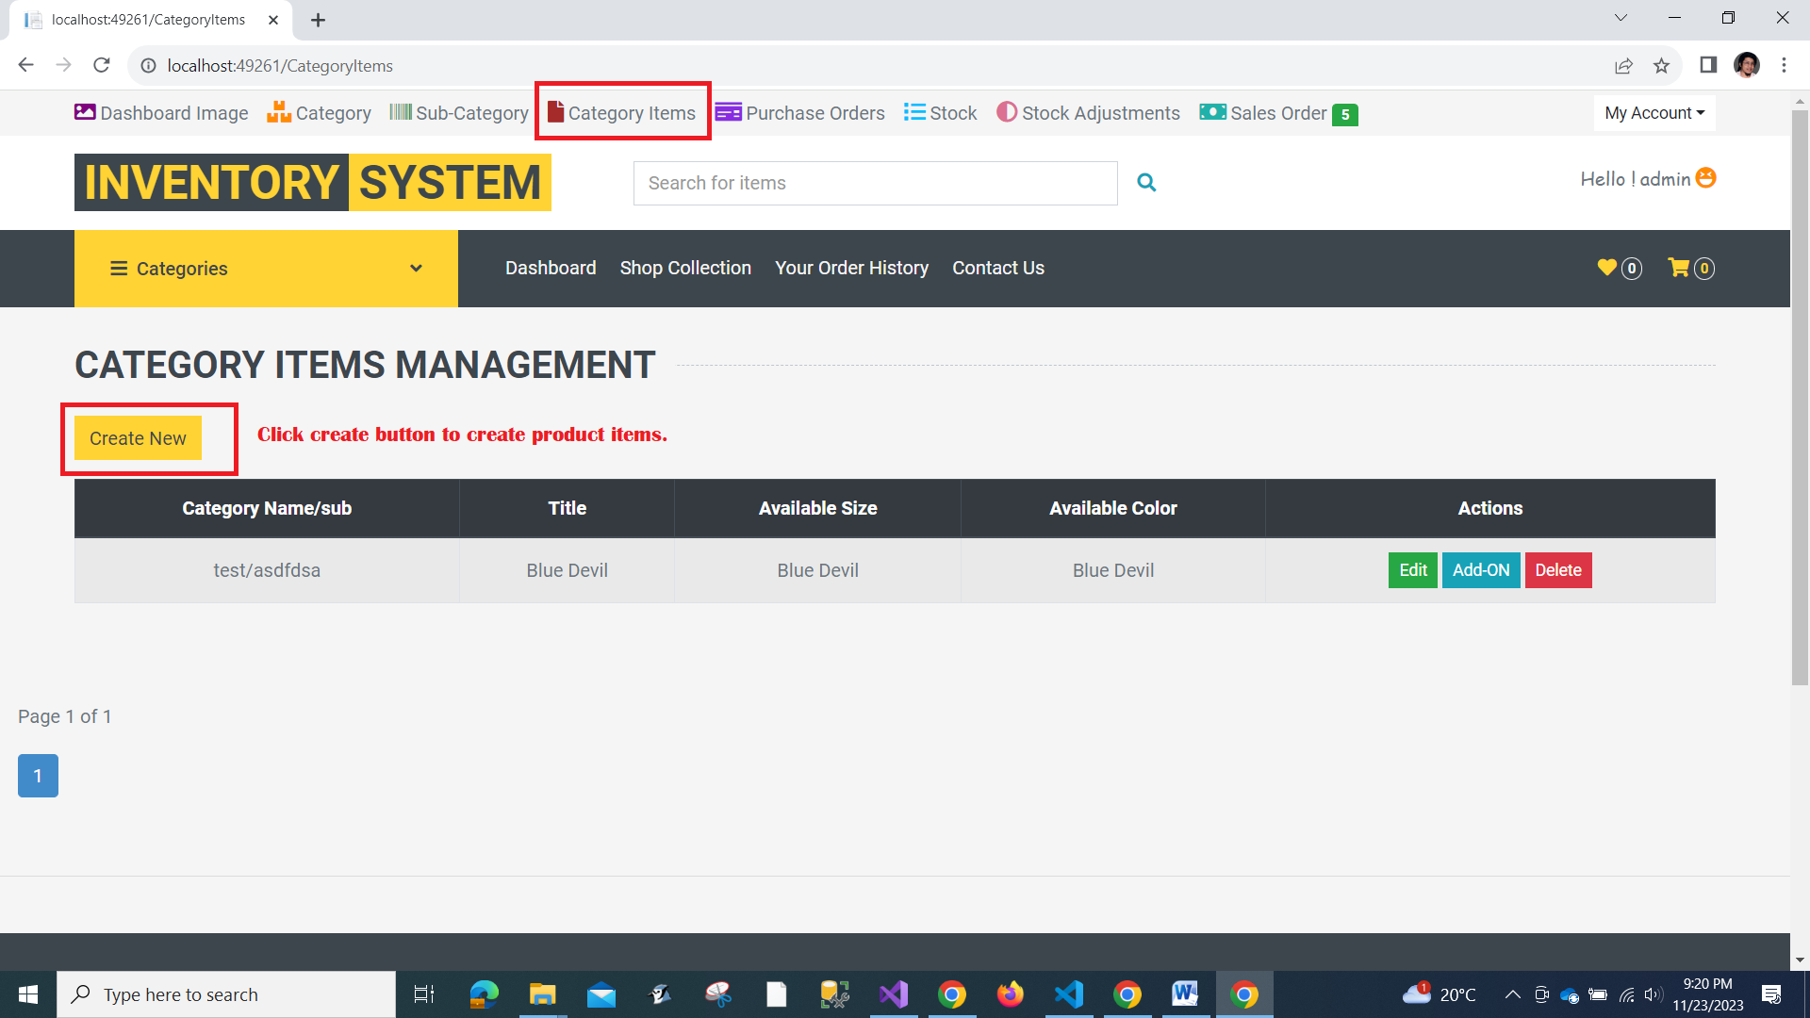The width and height of the screenshot is (1810, 1018).
Task: Click the Sub-Category barcode icon link
Action: point(459,113)
